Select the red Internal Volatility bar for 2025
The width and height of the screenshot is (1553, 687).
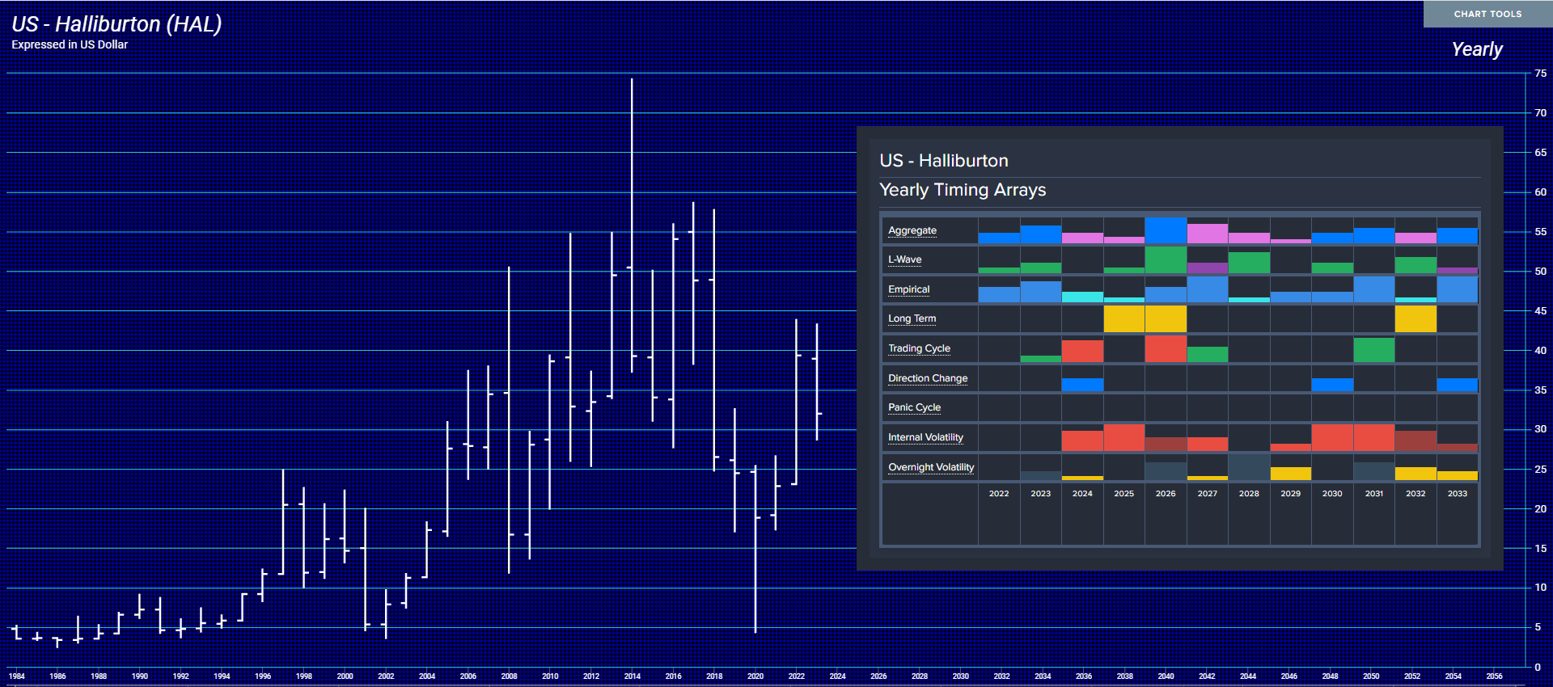click(x=1124, y=437)
